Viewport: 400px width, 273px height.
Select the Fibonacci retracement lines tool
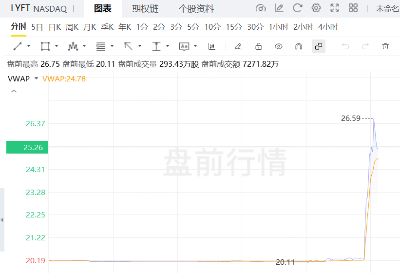coord(101,46)
